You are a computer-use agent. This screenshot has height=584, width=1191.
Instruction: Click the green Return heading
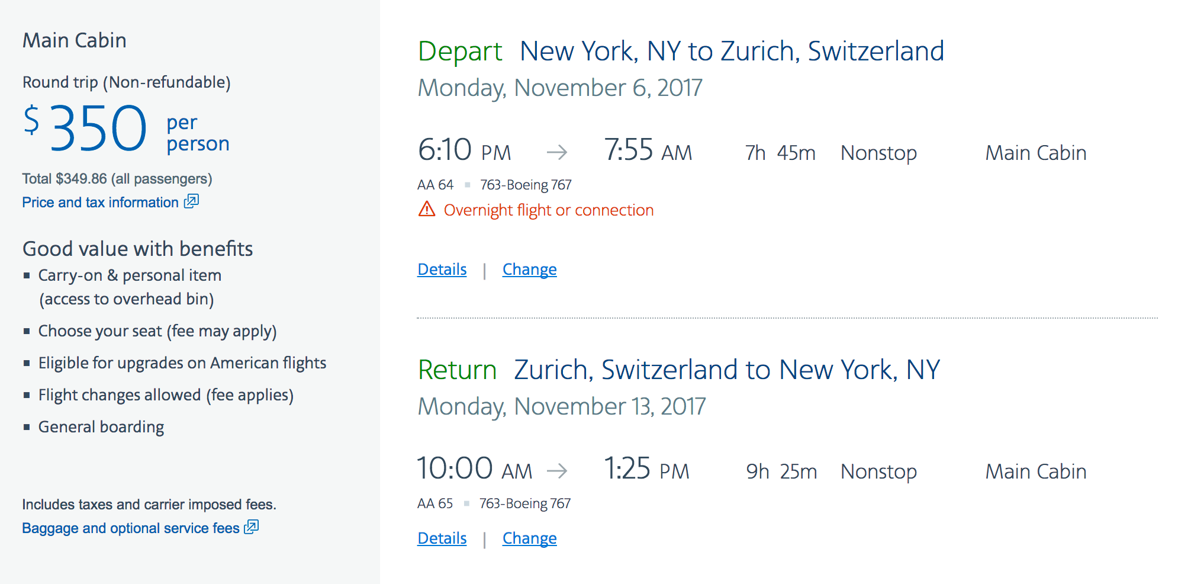coord(457,370)
